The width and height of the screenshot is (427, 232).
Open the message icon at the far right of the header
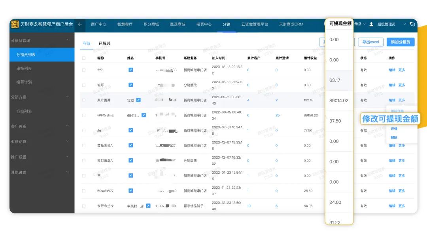click(x=412, y=24)
